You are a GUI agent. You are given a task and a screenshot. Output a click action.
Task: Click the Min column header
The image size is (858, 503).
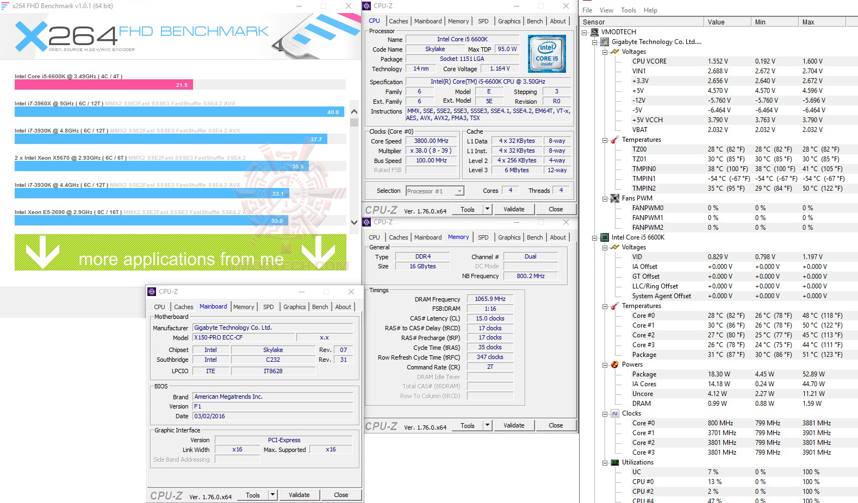(774, 22)
